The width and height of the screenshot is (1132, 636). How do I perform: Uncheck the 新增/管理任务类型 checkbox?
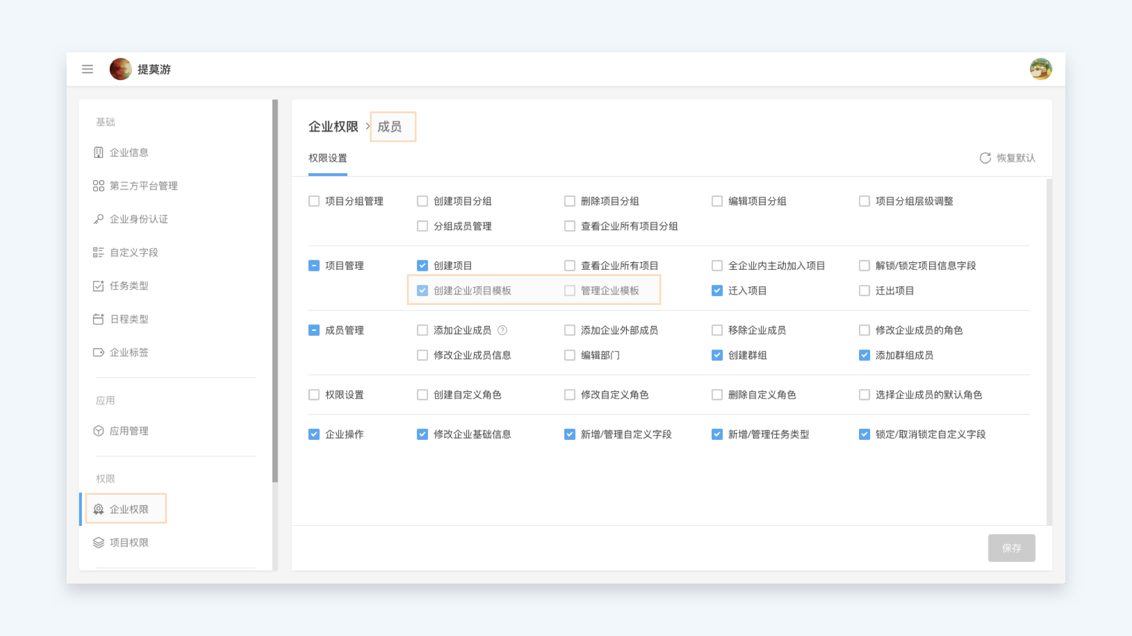(x=717, y=435)
